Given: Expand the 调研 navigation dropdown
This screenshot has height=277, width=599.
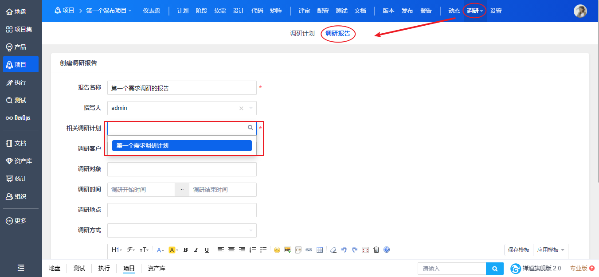Looking at the screenshot, I should (475, 11).
